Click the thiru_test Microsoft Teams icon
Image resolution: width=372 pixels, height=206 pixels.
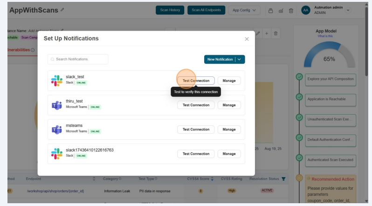(57, 105)
